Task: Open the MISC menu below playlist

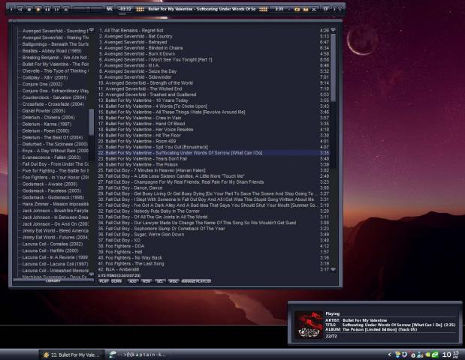Action: (174, 281)
